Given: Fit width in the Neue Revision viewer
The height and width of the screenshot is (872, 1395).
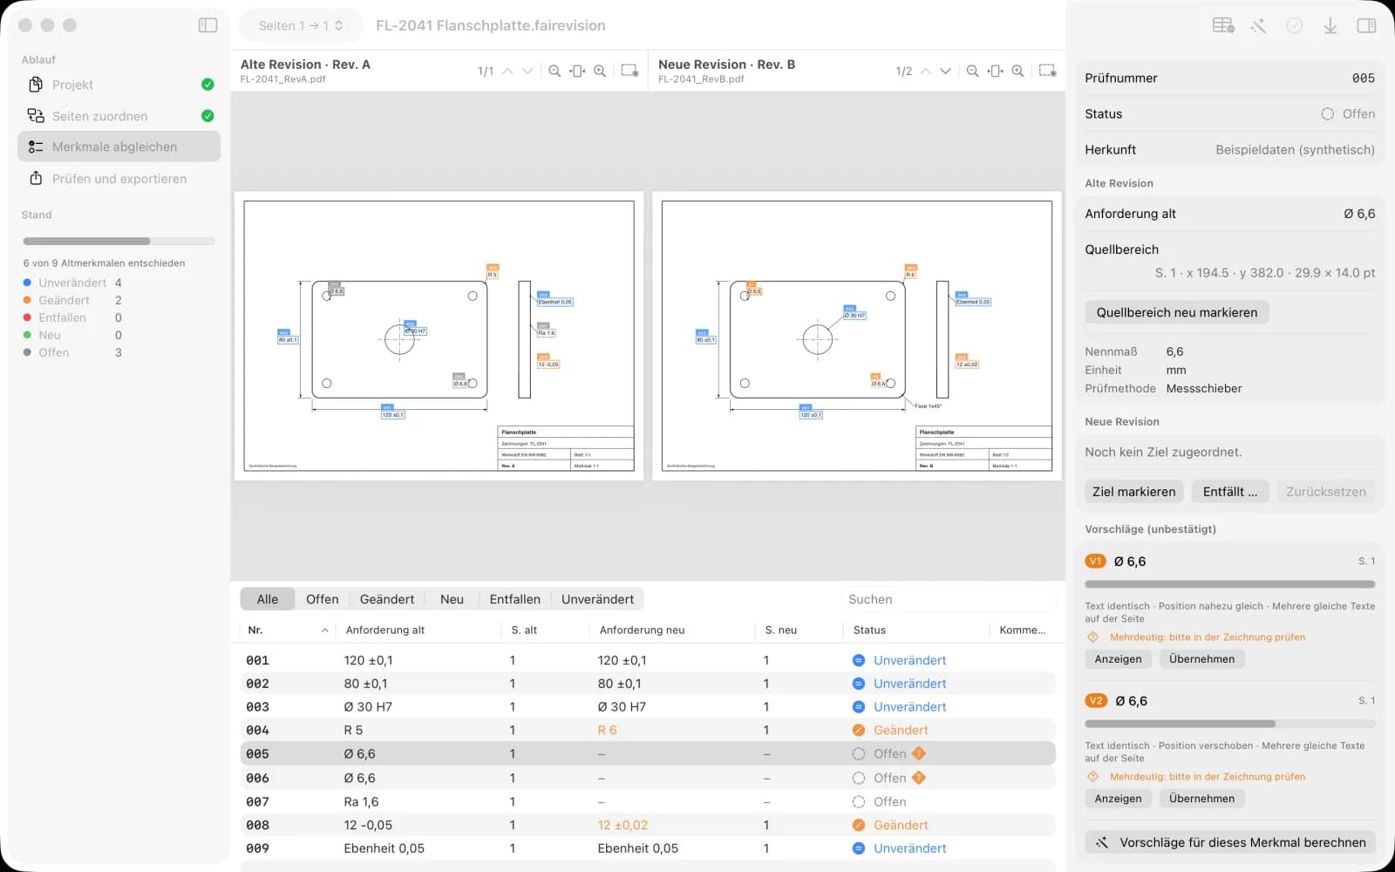Looking at the screenshot, I should click(x=995, y=71).
